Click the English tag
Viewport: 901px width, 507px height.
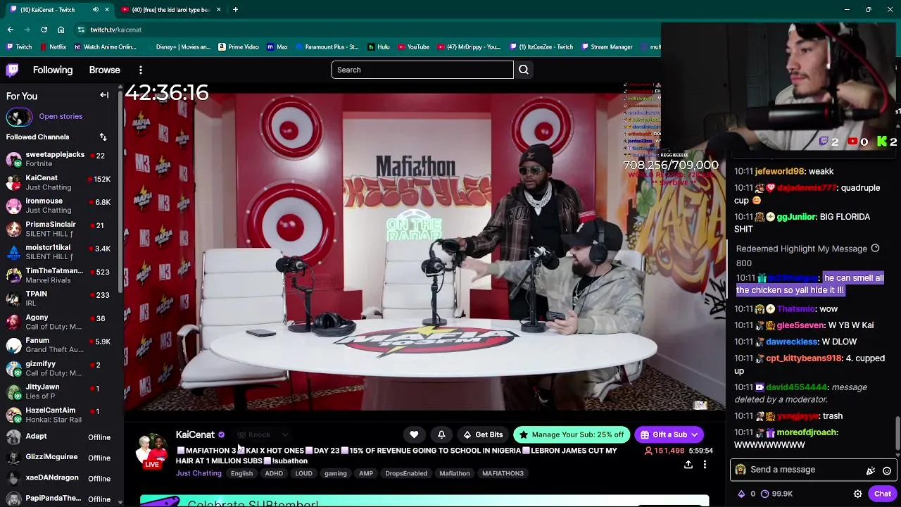tap(241, 473)
